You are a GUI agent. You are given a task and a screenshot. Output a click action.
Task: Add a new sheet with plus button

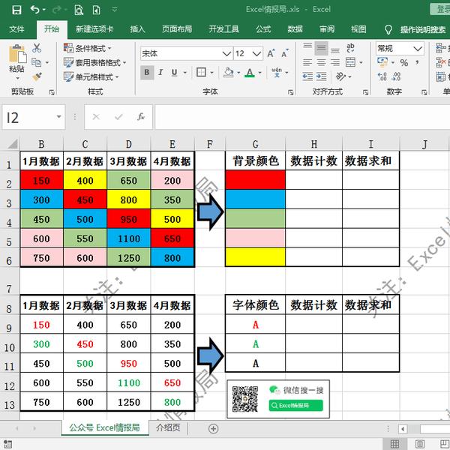pos(213,429)
